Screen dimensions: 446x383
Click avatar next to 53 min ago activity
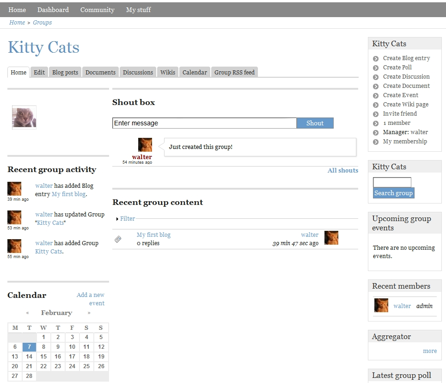tap(14, 217)
